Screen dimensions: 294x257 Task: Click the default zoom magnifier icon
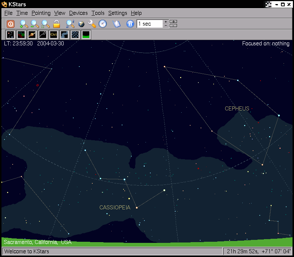coord(45,24)
